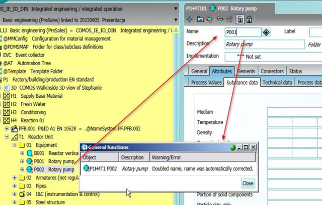This screenshot has width=322, height=205.
Task: Switch to the General tab
Action: coord(199,71)
